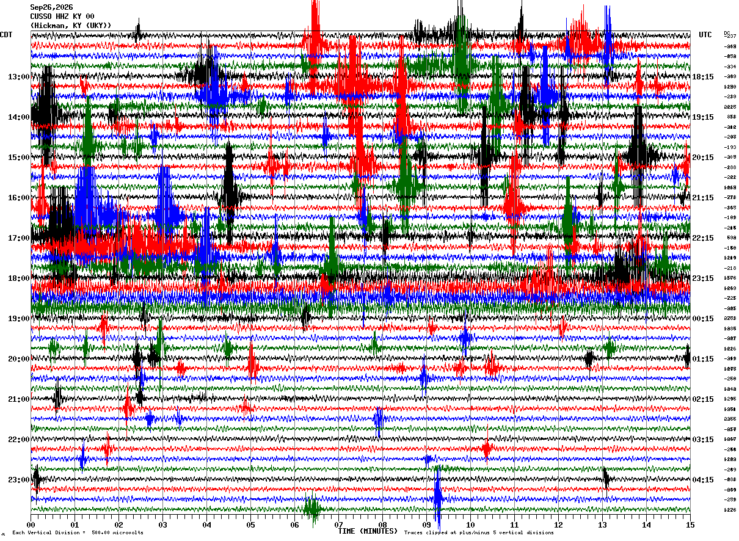
Task: Click the 04:15 UTC time label
Action: tap(702, 480)
